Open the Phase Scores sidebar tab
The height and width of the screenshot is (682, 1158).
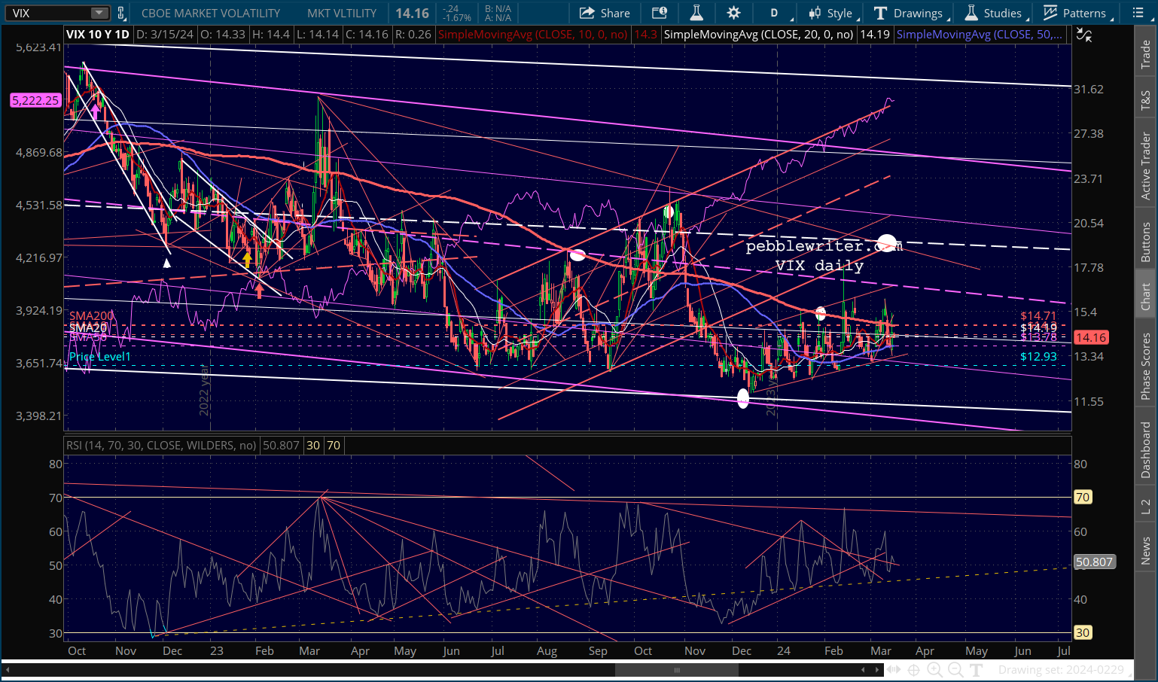[1145, 366]
